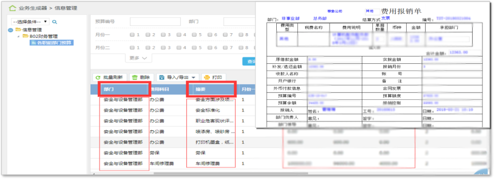Image resolution: width=494 pixels, height=179 pixels.
Task: Expand the 更多 filter options
Action: click(138, 58)
